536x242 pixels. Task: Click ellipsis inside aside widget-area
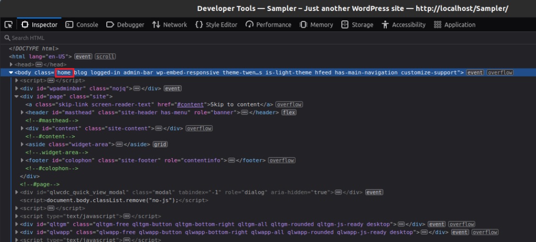click(x=119, y=145)
